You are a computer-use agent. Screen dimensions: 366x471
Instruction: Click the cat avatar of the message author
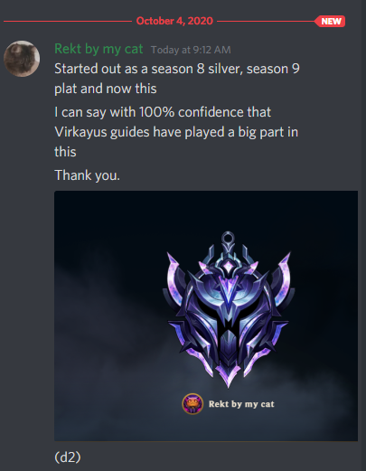tap(22, 59)
